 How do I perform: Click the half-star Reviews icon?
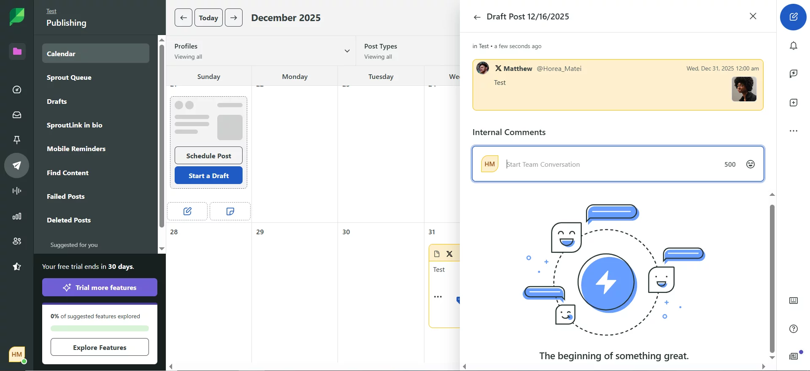coord(17,266)
